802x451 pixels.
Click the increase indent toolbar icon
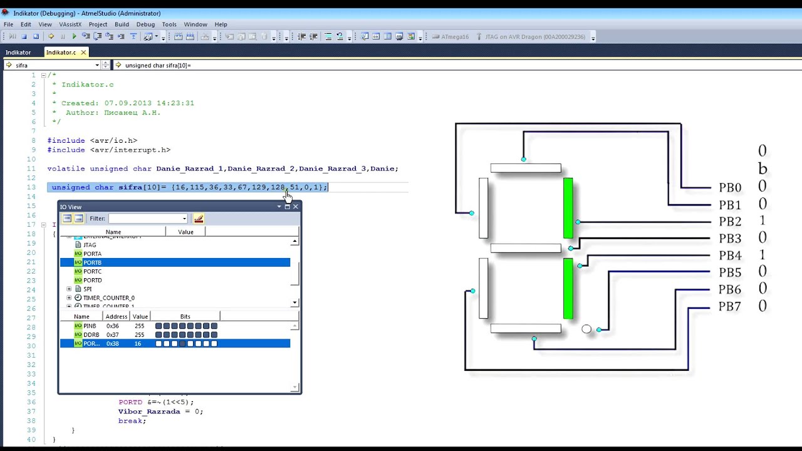313,36
